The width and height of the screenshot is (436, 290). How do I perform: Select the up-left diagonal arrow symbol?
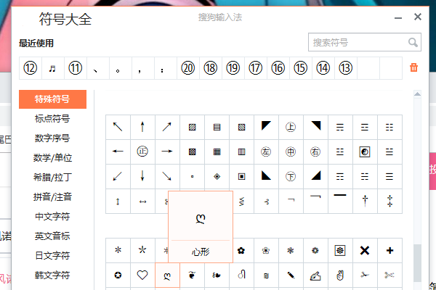[x=118, y=127]
